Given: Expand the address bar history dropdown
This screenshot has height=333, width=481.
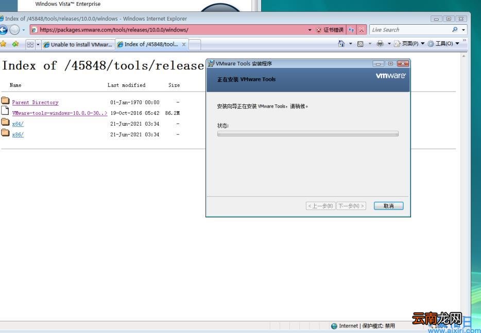Looking at the screenshot, I should tap(310, 30).
